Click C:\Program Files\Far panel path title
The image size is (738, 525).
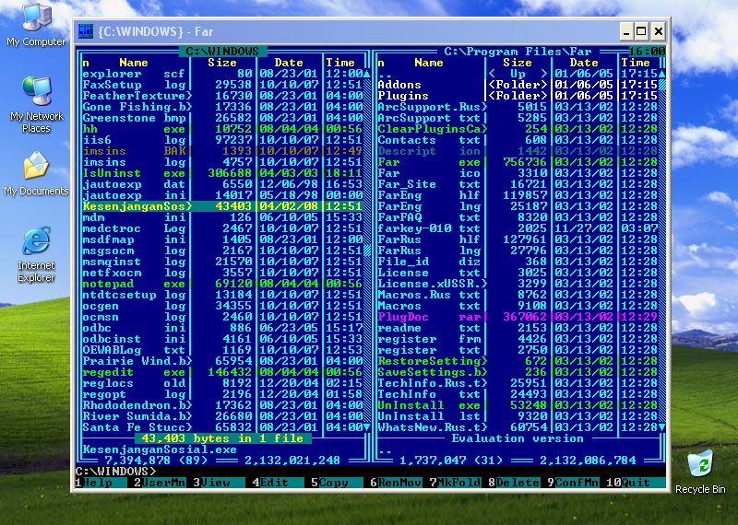(x=518, y=52)
